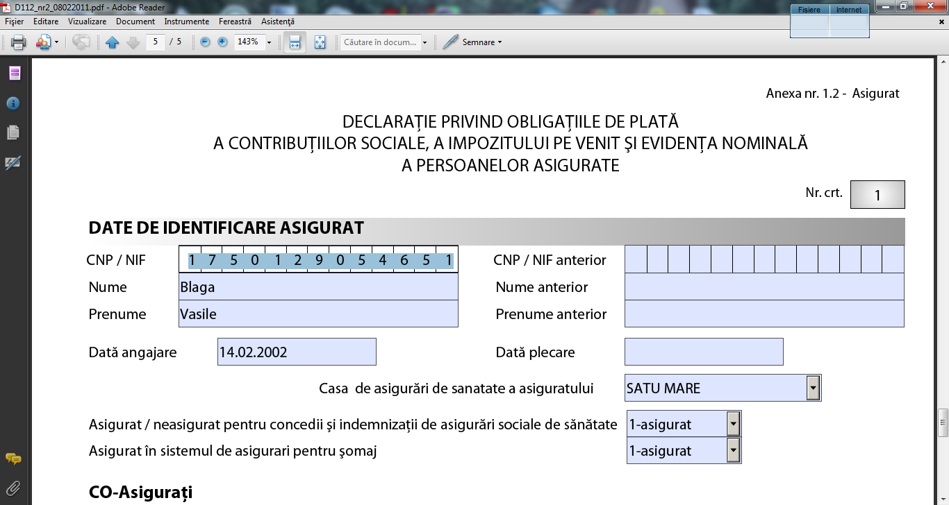This screenshot has height=505, width=949.
Task: Open the Document menu
Action: click(135, 22)
